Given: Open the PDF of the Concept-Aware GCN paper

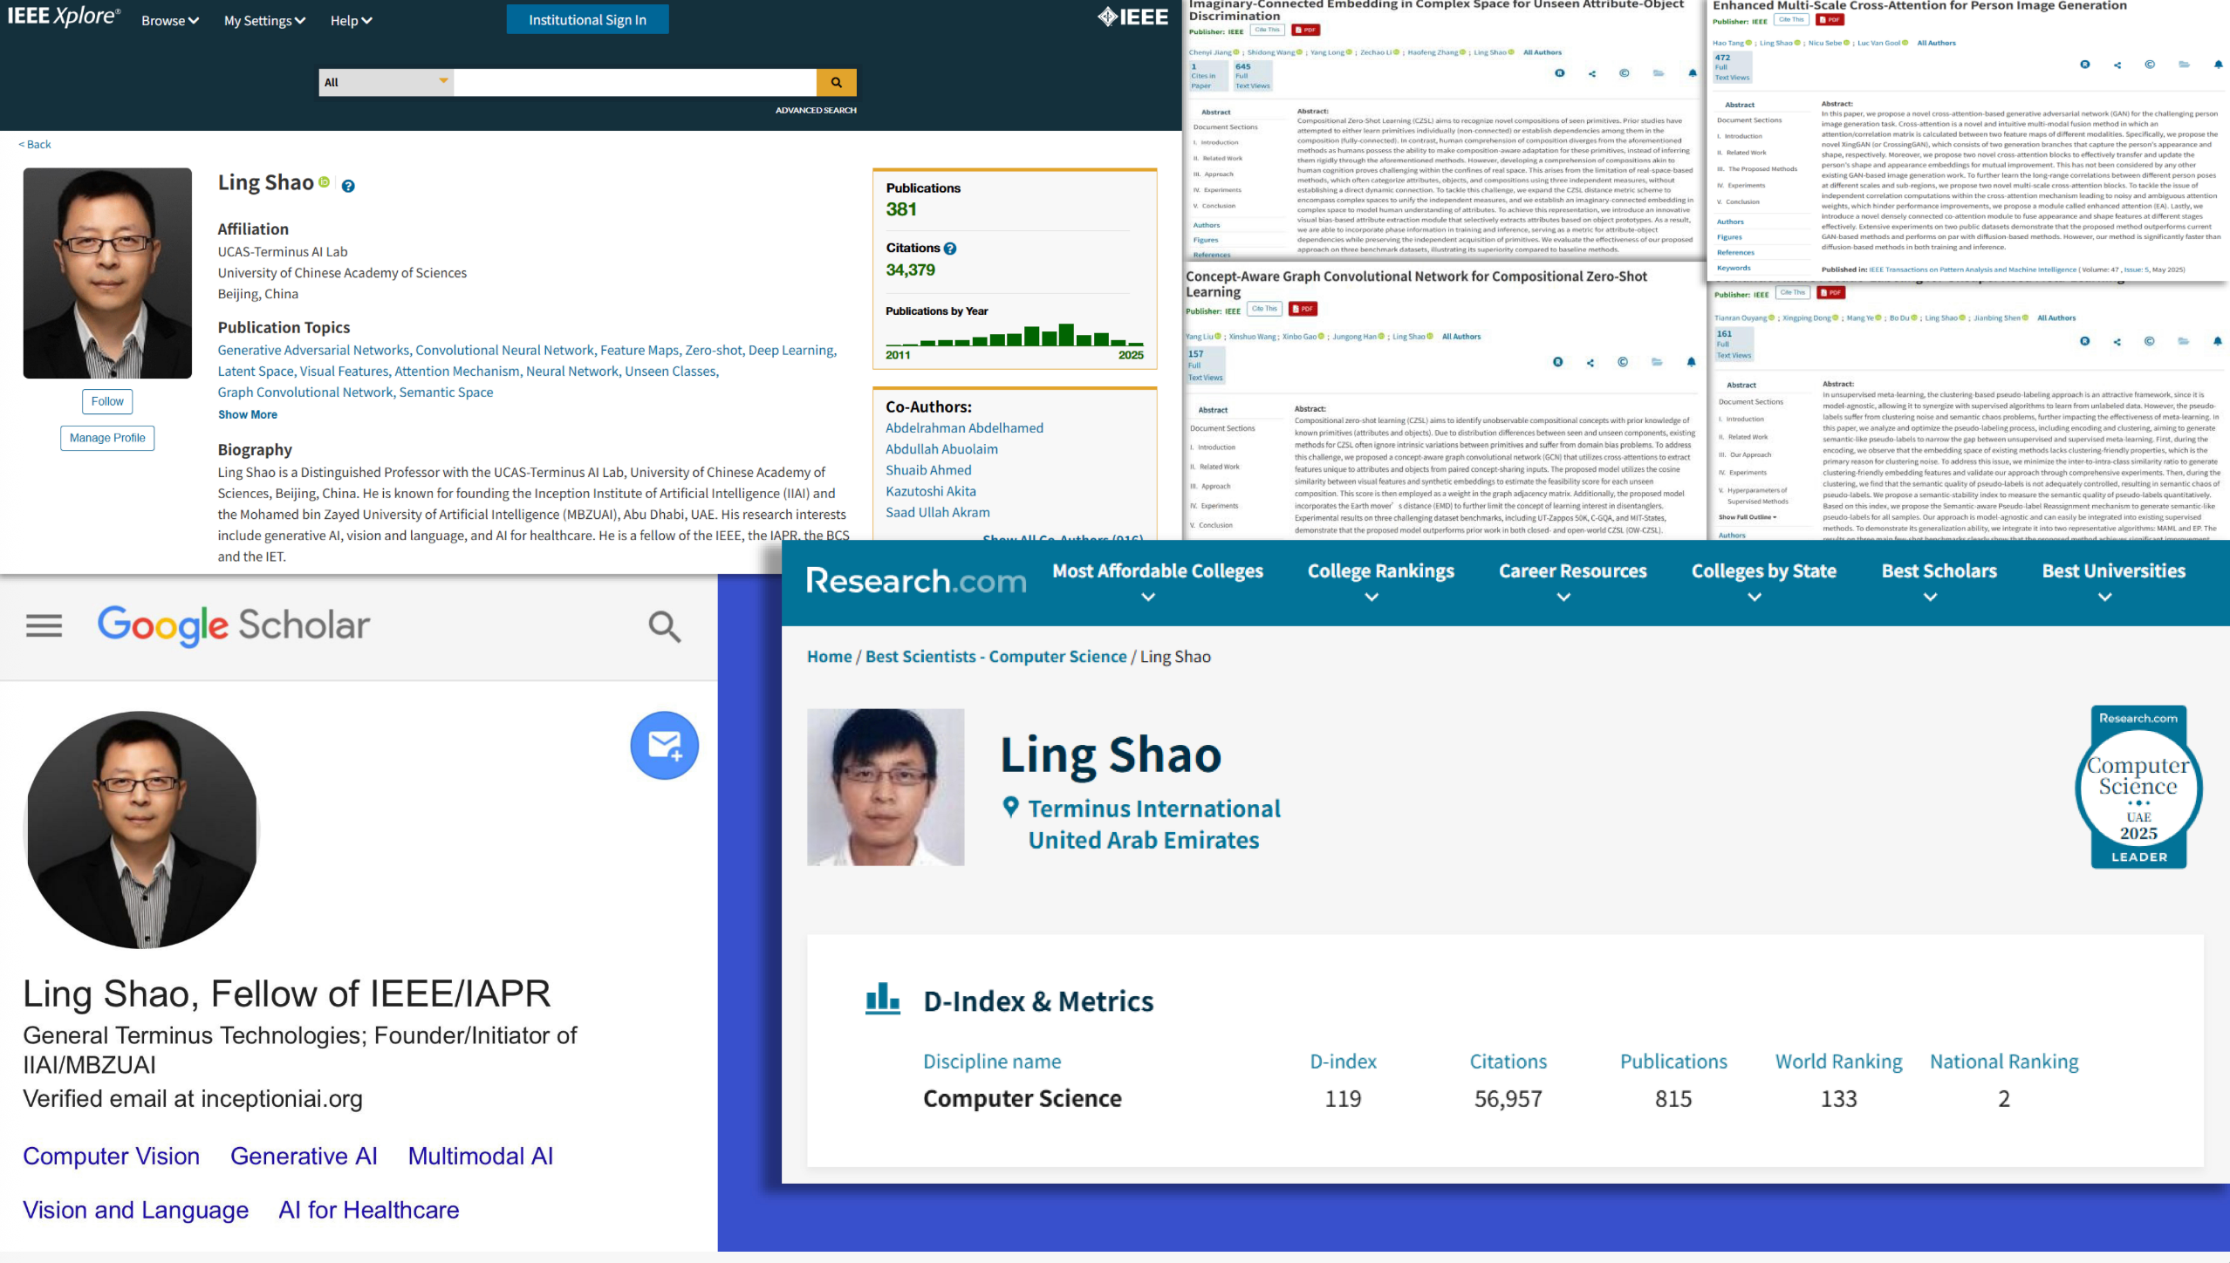Looking at the screenshot, I should pos(1303,308).
